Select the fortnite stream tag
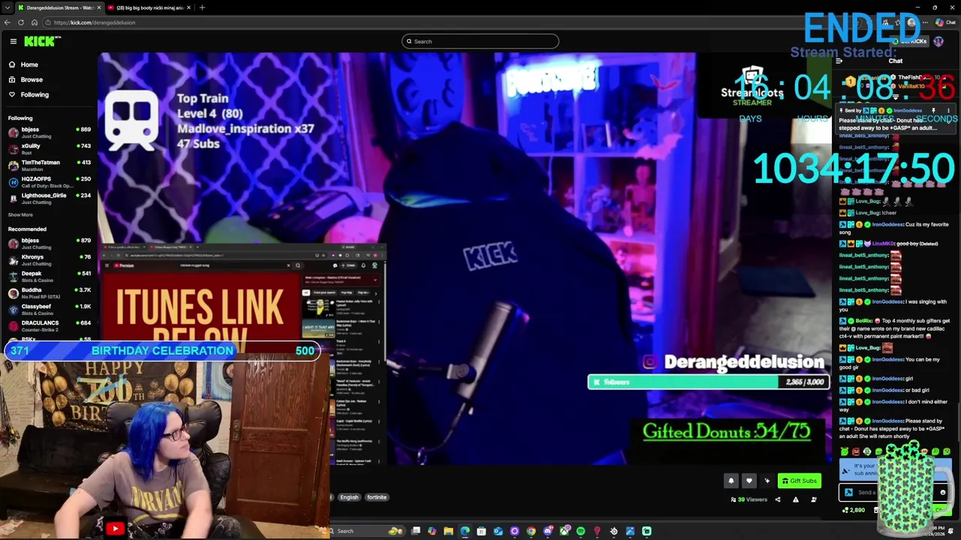 (x=377, y=497)
